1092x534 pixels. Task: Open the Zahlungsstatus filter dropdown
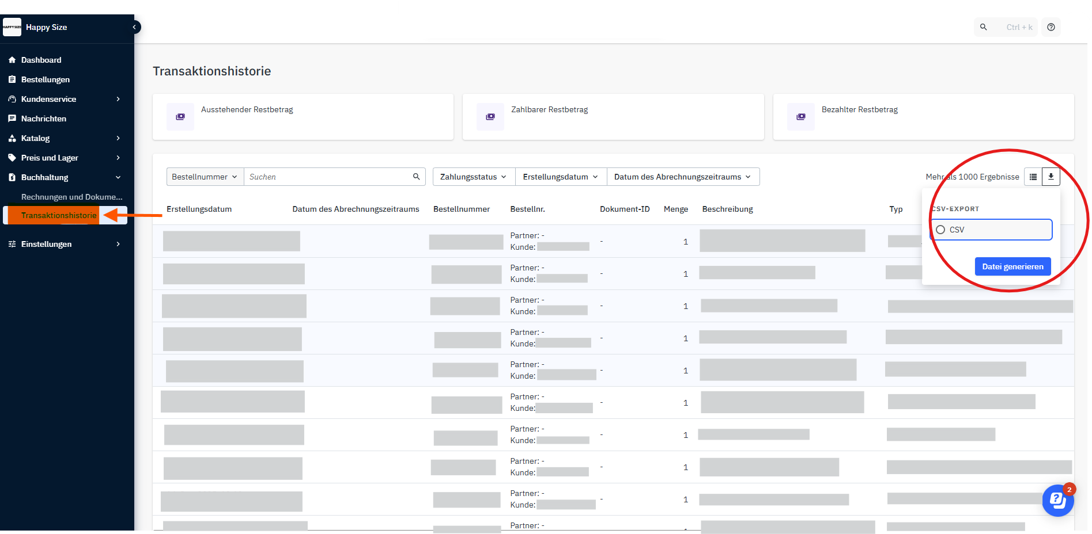(x=473, y=177)
